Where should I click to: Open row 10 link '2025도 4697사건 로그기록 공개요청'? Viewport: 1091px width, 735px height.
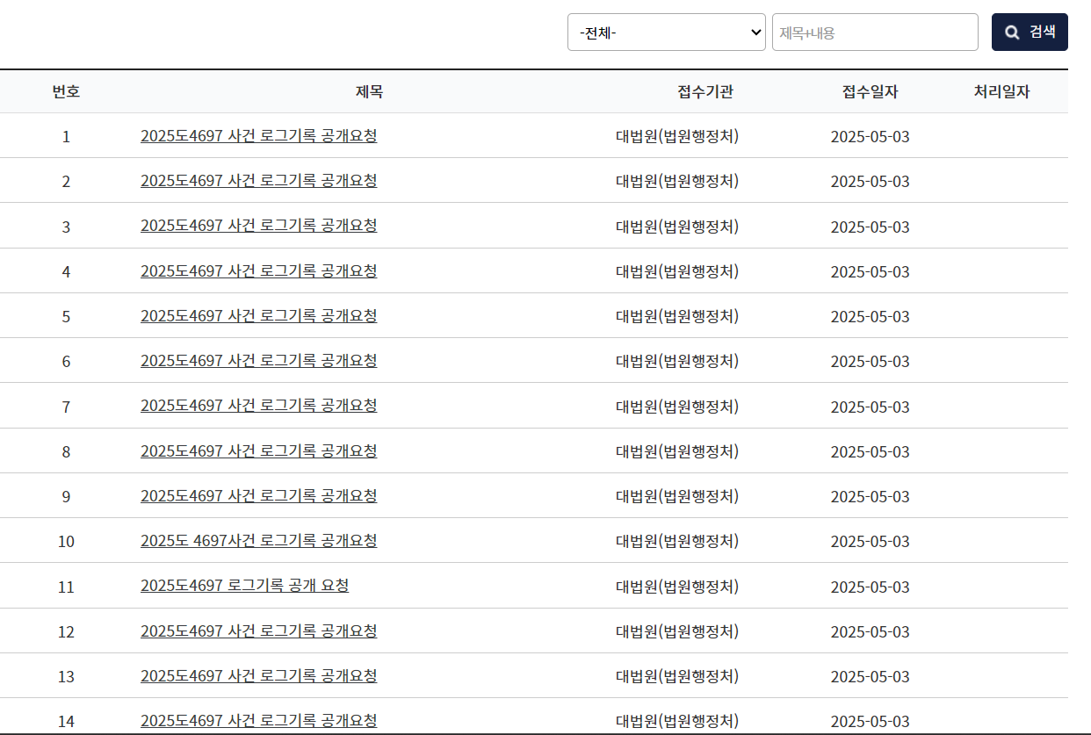point(258,541)
